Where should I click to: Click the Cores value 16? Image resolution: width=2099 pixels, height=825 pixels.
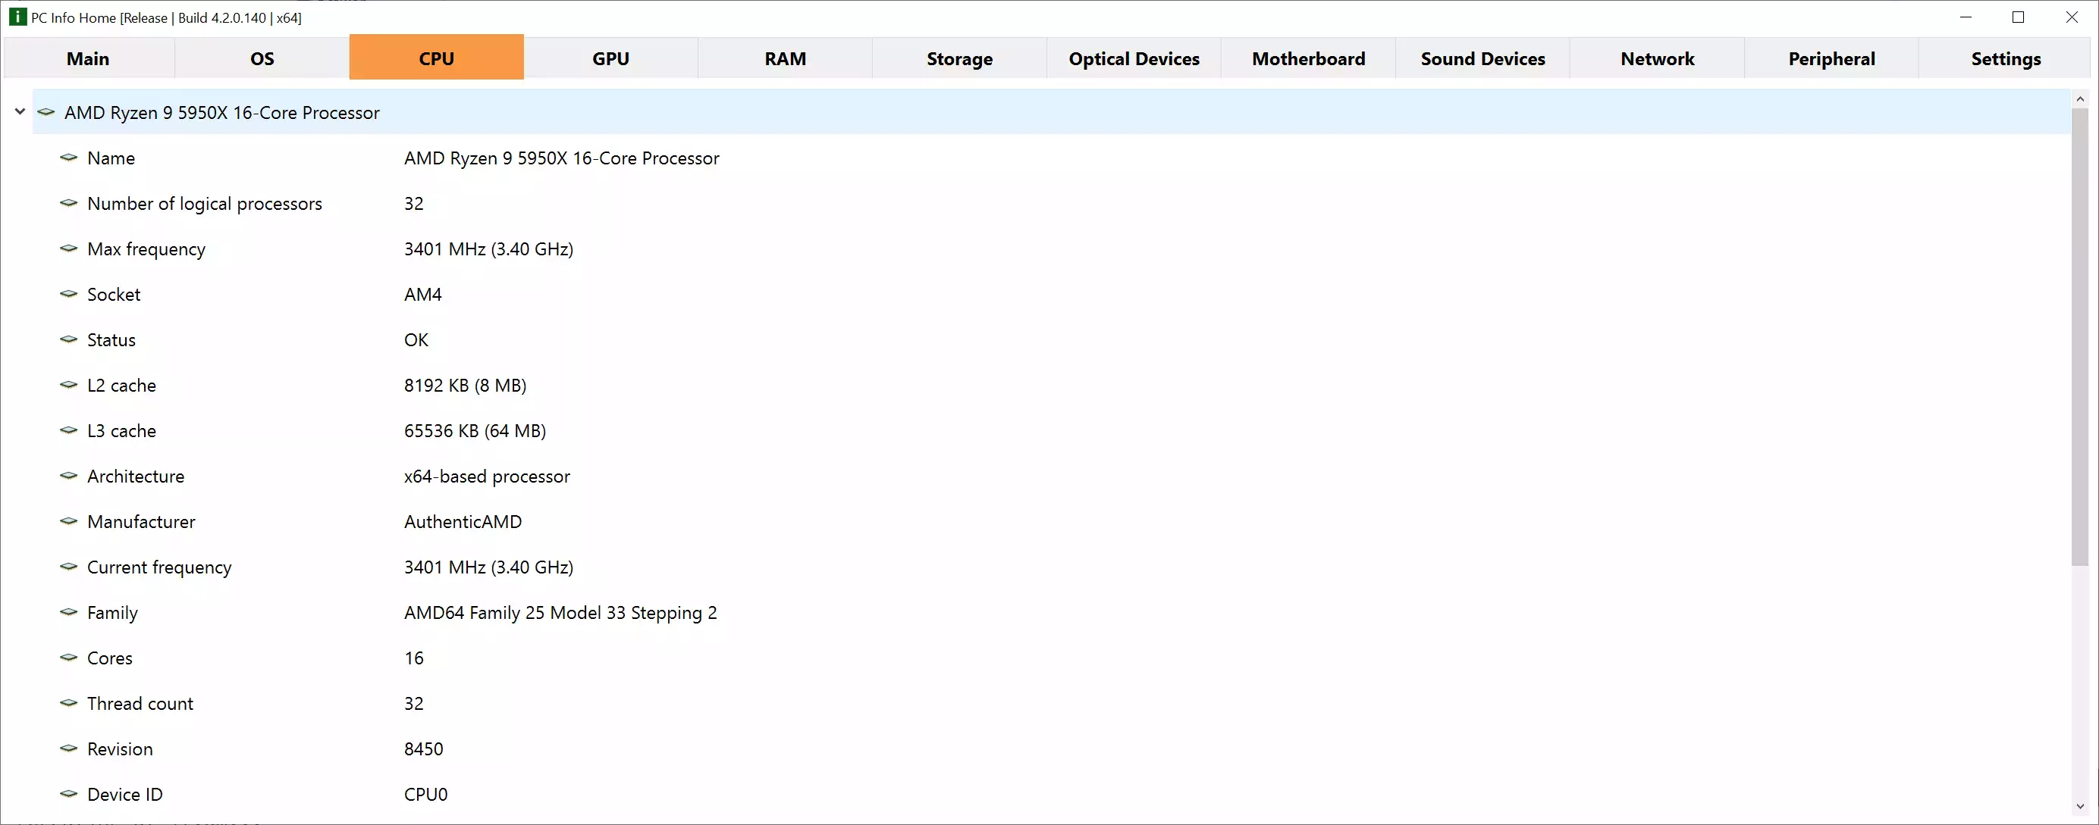tap(414, 658)
